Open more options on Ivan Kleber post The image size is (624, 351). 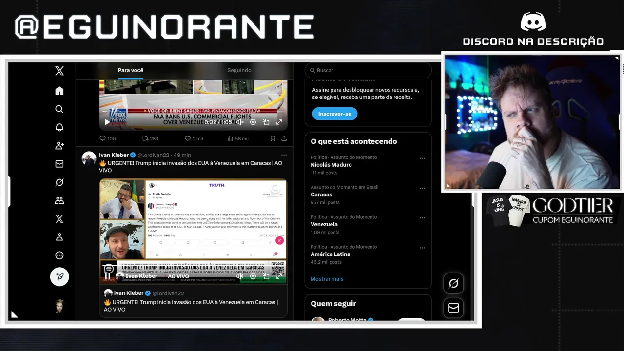(284, 155)
